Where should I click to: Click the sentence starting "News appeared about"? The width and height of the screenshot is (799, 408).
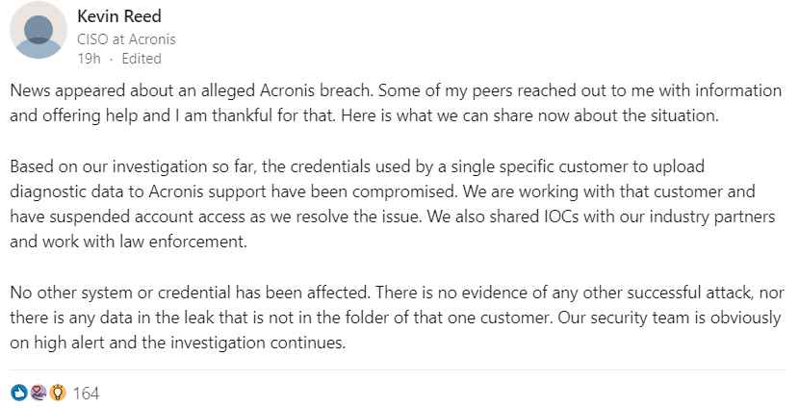click(192, 90)
